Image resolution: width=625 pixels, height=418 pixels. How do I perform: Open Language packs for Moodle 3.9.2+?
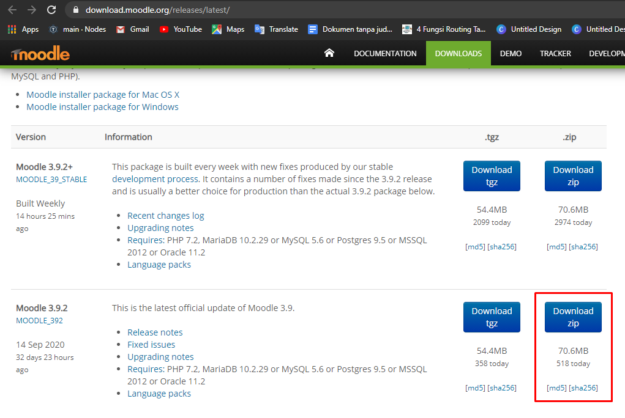click(159, 265)
